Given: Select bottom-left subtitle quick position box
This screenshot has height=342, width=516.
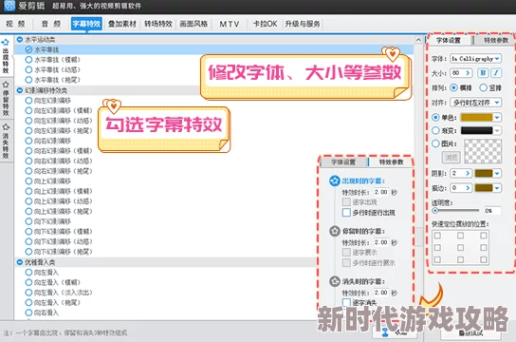Looking at the screenshot, I should point(437,259).
